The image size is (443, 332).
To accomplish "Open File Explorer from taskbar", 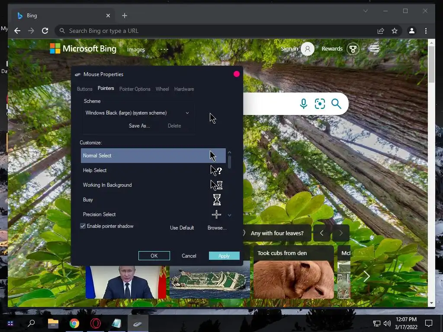I will click(53, 323).
